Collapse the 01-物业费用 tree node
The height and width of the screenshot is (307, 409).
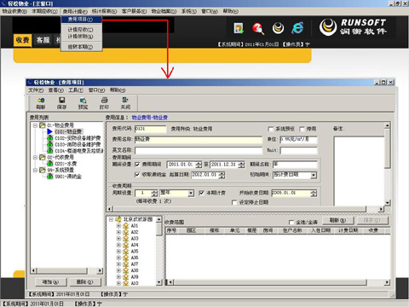[35, 125]
